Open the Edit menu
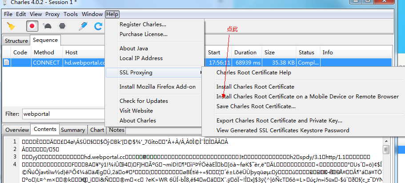The height and width of the screenshot is (183, 405). (21, 14)
